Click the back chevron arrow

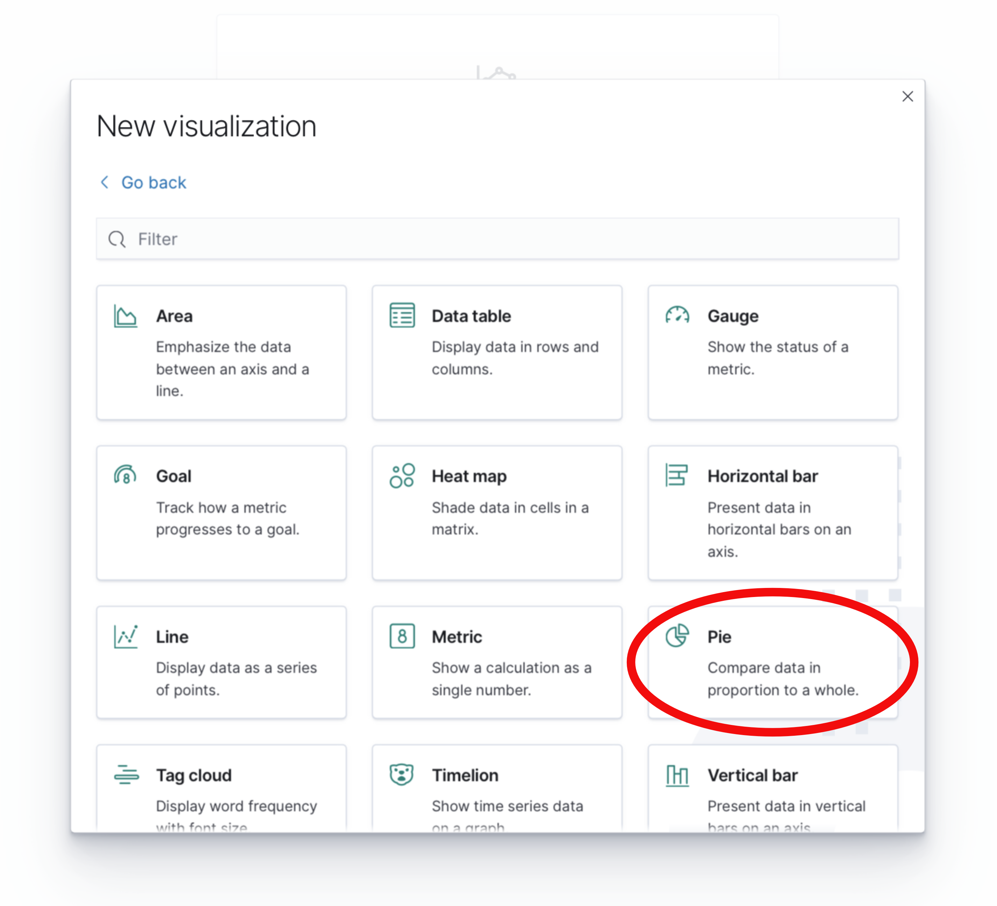[x=104, y=182]
